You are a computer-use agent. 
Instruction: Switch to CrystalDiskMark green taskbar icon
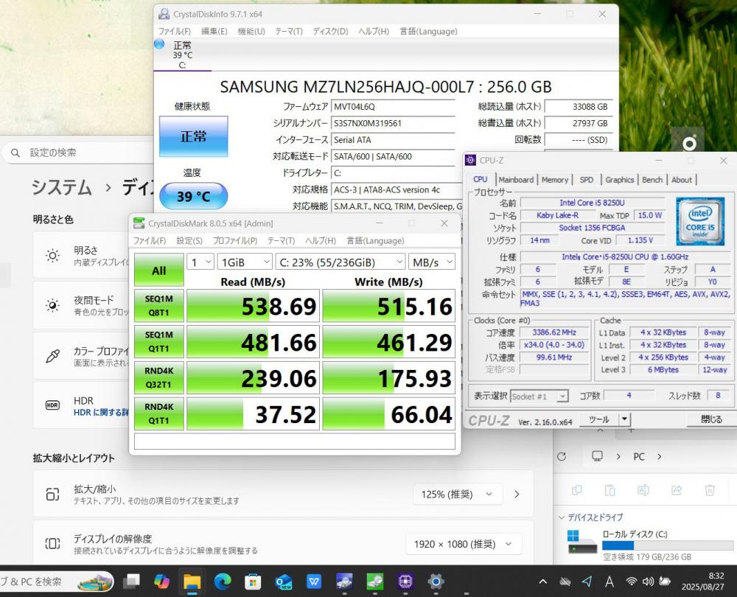click(374, 582)
